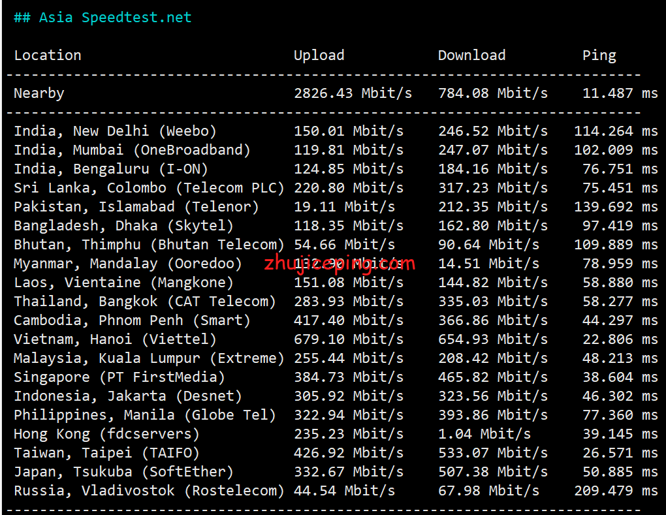Click Mandalay download 14.51 Mbit/s
The image size is (666, 515).
489,264
